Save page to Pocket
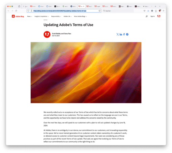 [x=144, y=11]
